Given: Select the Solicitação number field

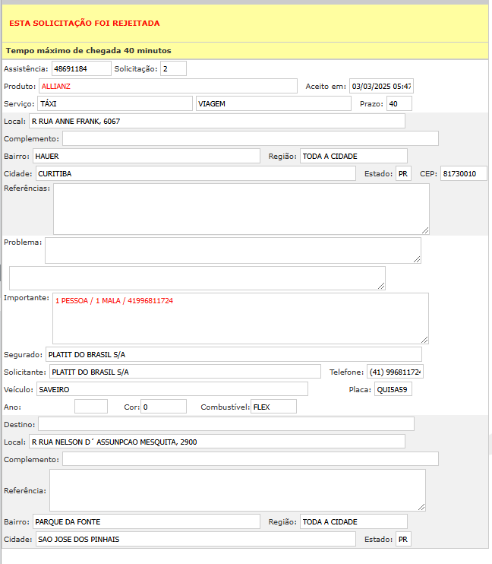Looking at the screenshot, I should point(173,69).
